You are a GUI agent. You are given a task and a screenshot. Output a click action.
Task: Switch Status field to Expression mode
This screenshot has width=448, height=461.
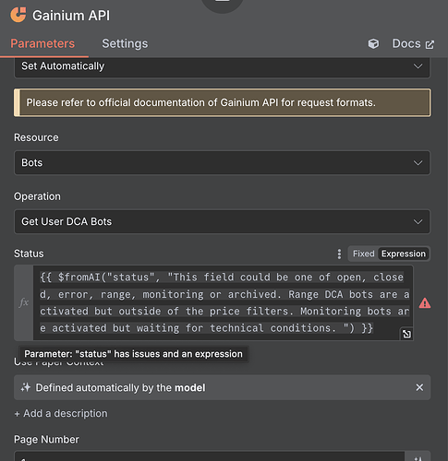(x=404, y=254)
